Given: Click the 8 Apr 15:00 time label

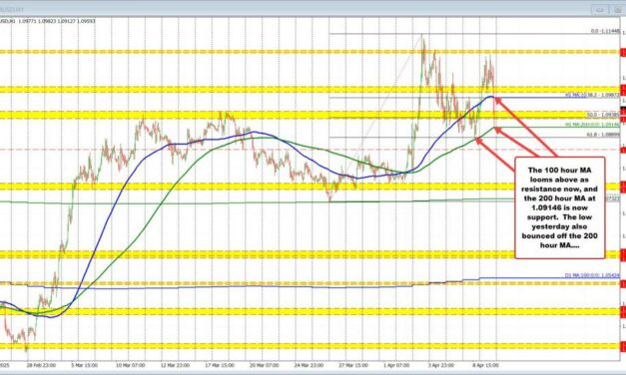Looking at the screenshot, I should pyautogui.click(x=485, y=365).
